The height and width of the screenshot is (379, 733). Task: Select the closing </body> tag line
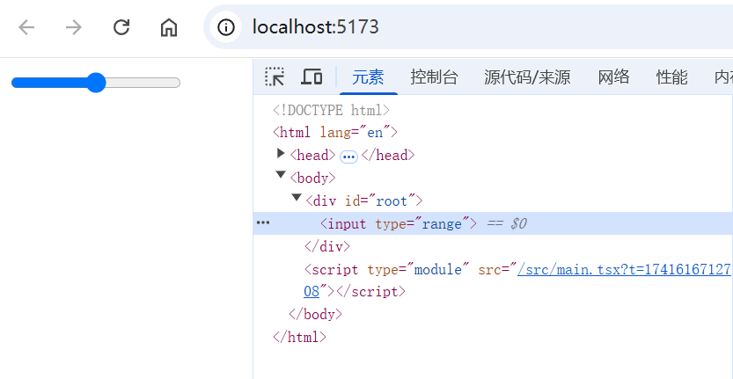point(316,314)
